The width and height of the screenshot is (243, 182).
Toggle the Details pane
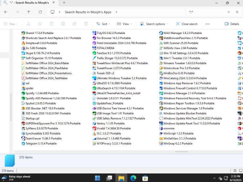pos(232,24)
